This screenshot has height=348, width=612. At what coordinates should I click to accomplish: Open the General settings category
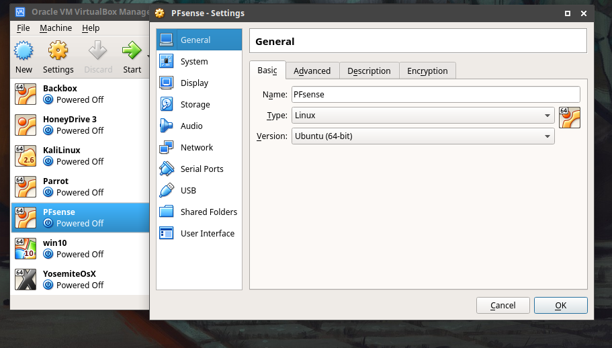(x=199, y=40)
